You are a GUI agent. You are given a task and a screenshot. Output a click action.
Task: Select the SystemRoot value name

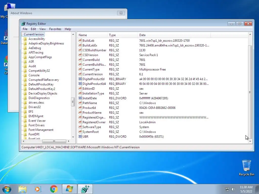pyautogui.click(x=91, y=132)
